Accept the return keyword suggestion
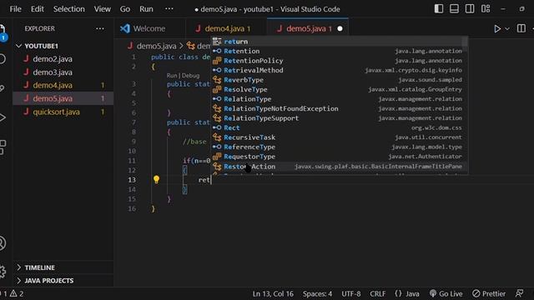The width and height of the screenshot is (534, 300). point(340,42)
